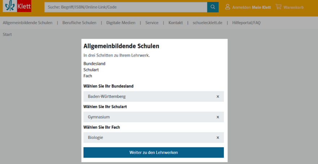The width and height of the screenshot is (318, 164).
Task: Click the shopping cart icon
Action: click(278, 7)
